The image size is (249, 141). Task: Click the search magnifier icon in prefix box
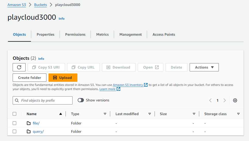[17, 100]
